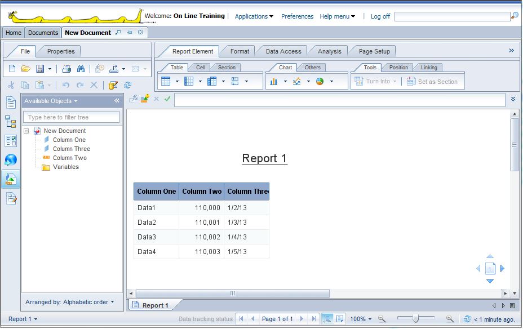Image resolution: width=523 pixels, height=329 pixels.
Task: Click the zoom in magnifier in the status bar
Action: coord(450,319)
